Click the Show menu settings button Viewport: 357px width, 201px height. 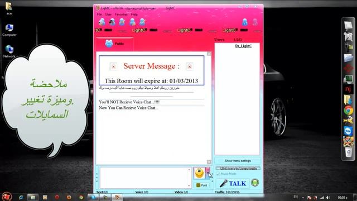click(x=238, y=161)
